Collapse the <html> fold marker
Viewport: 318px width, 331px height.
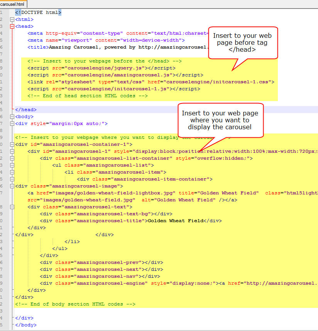coord(12,19)
